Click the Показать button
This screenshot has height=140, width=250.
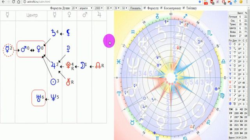click(136, 8)
